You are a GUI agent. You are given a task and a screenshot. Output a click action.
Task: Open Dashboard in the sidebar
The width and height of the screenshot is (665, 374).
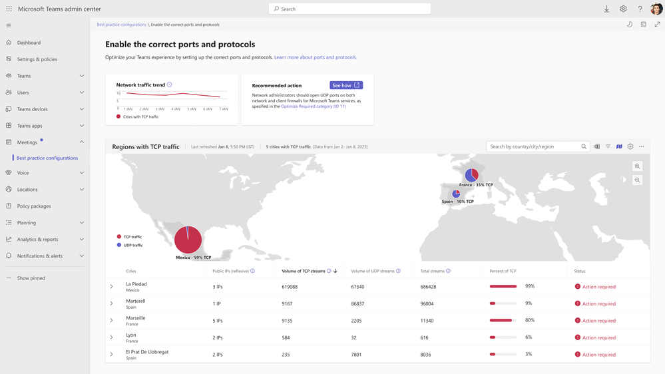pyautogui.click(x=29, y=43)
